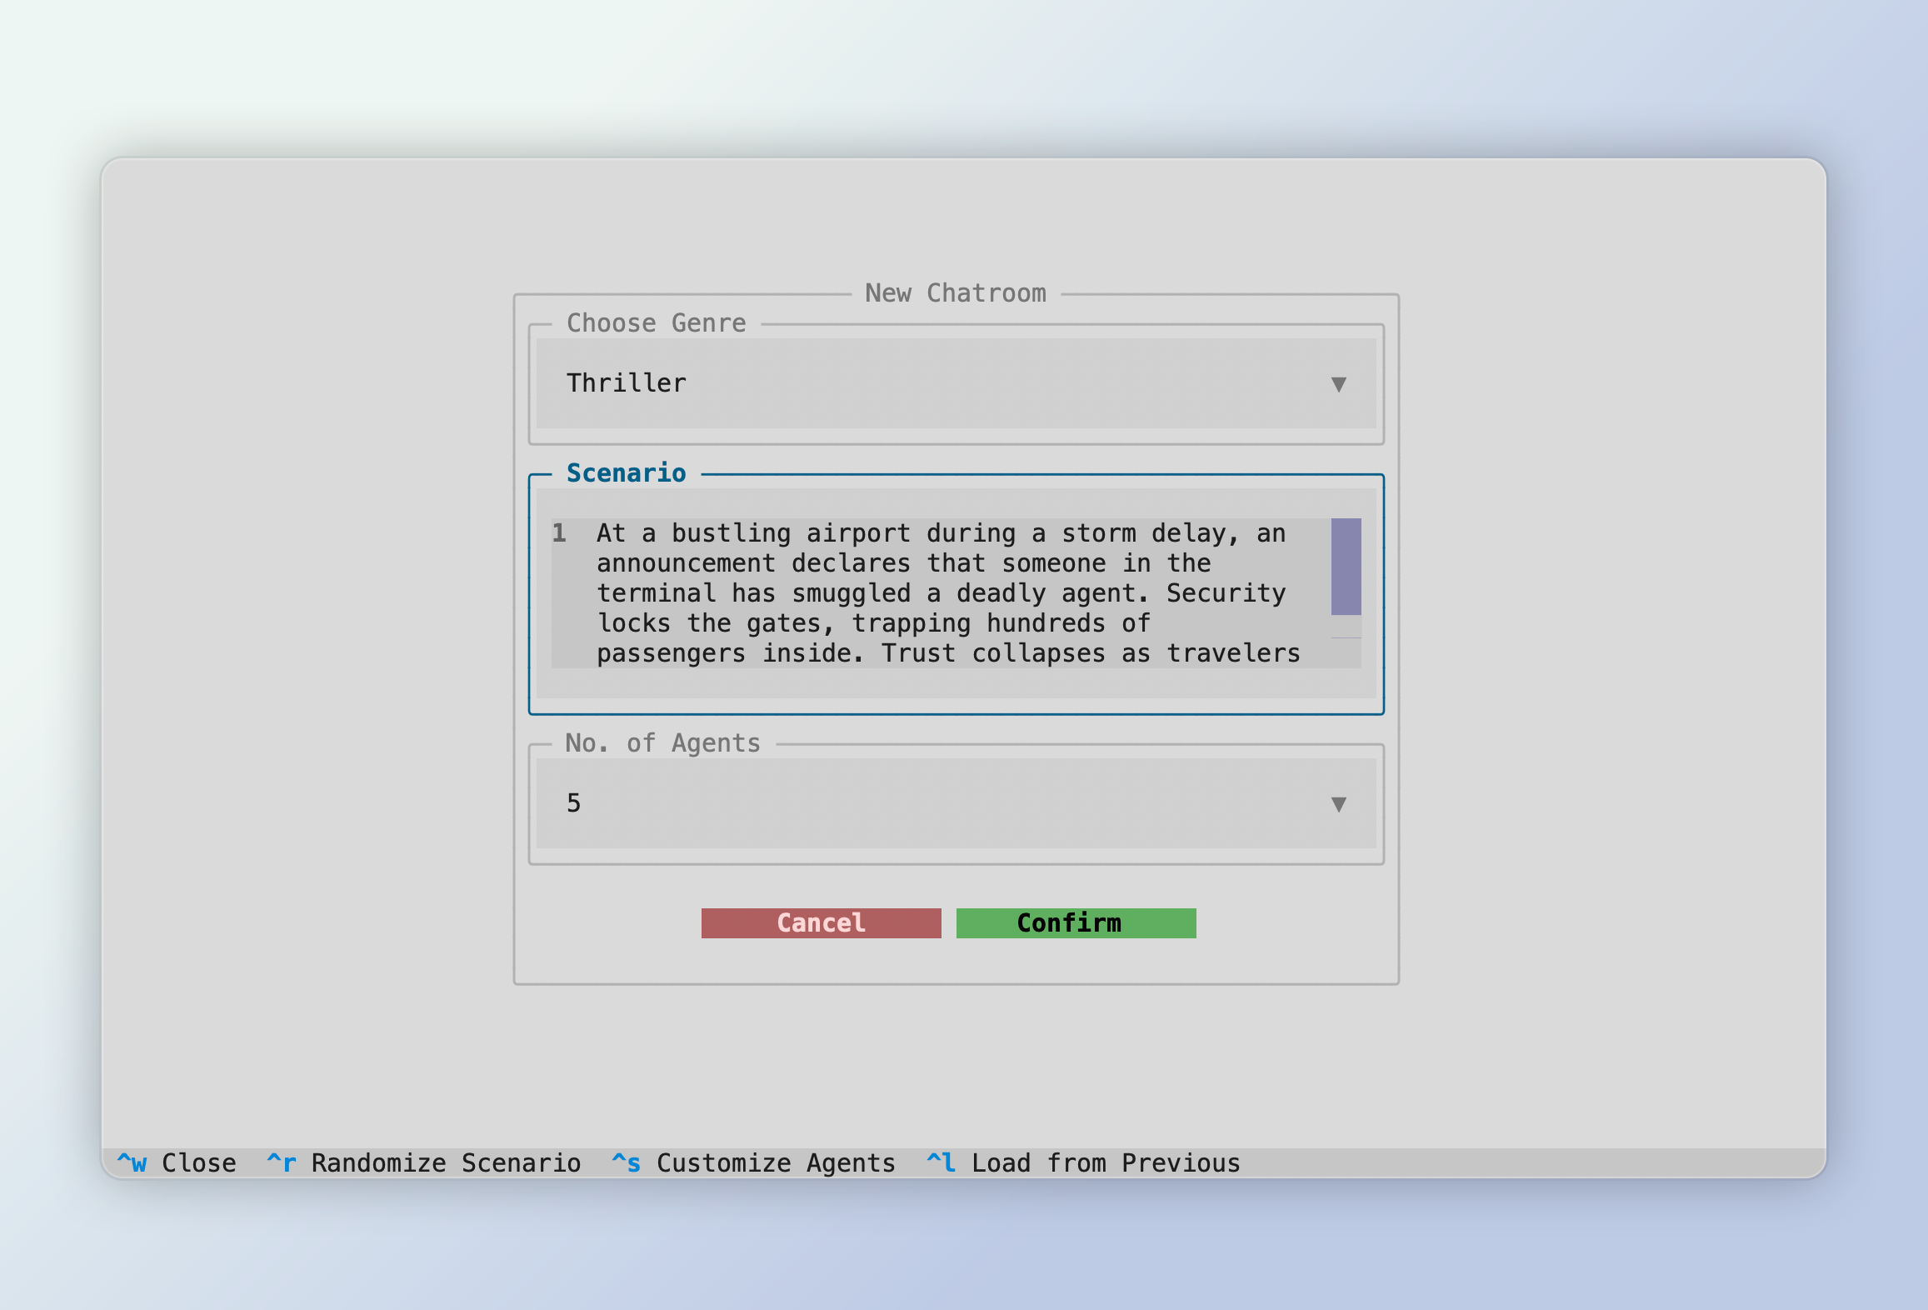1928x1310 pixels.
Task: Click the ^r key hint
Action: (x=282, y=1162)
